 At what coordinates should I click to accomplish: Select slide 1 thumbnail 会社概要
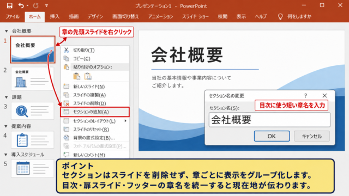click(33, 50)
